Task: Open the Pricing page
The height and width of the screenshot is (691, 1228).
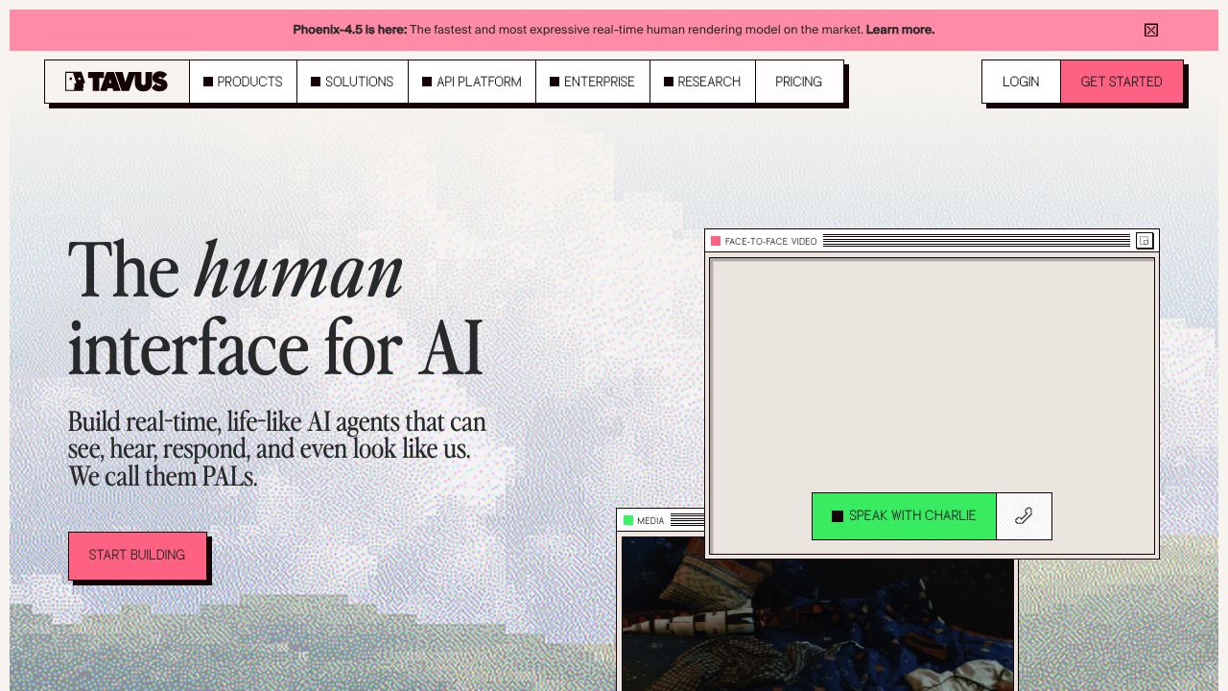Action: pyautogui.click(x=799, y=82)
